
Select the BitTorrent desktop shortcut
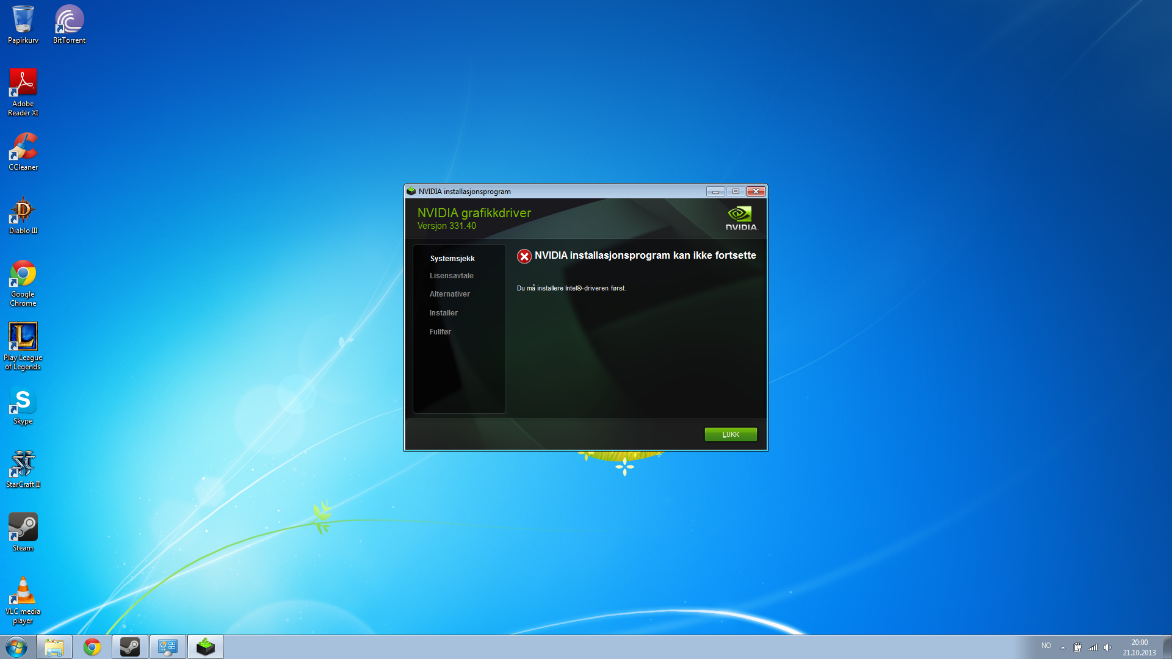(x=69, y=24)
